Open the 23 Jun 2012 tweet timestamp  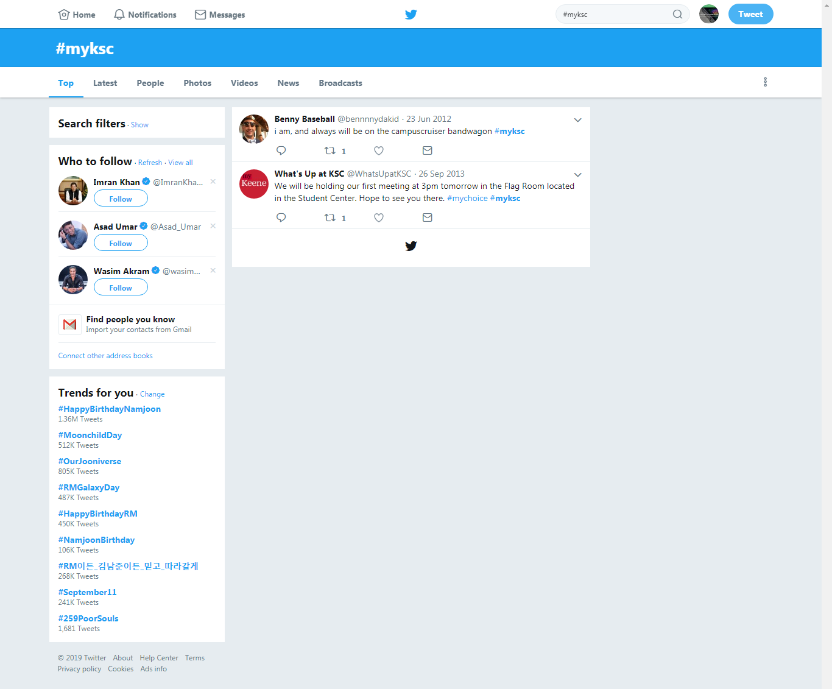pyautogui.click(x=429, y=119)
